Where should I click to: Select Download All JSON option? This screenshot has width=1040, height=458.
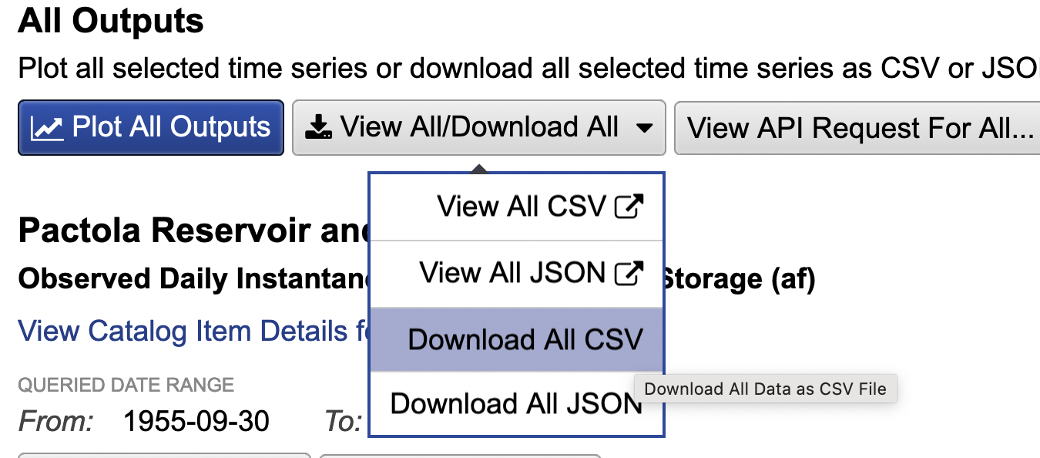coord(517,404)
